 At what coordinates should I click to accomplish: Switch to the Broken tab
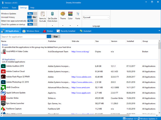click(48, 31)
